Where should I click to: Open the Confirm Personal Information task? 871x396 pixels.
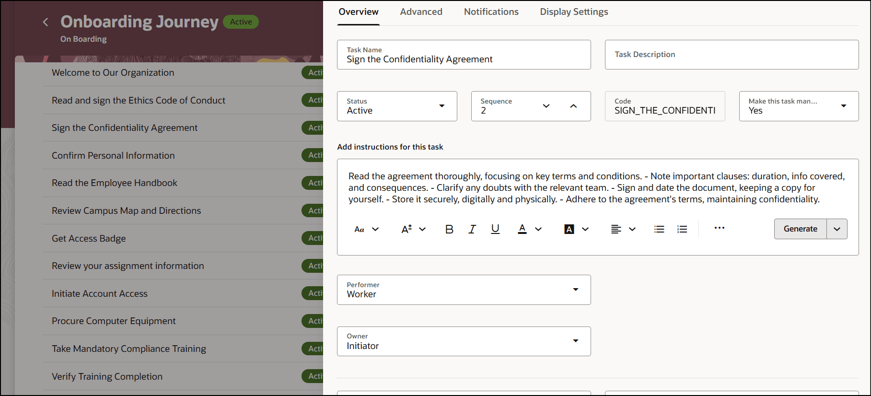(x=113, y=156)
